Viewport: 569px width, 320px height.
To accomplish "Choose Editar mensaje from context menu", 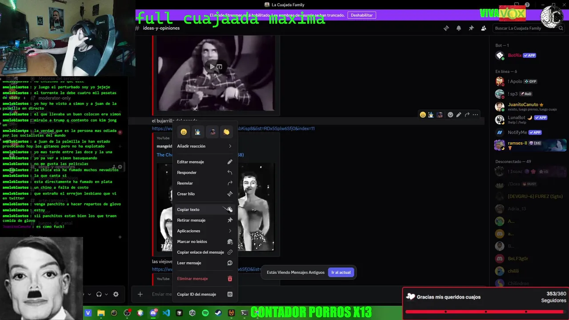I will (204, 162).
